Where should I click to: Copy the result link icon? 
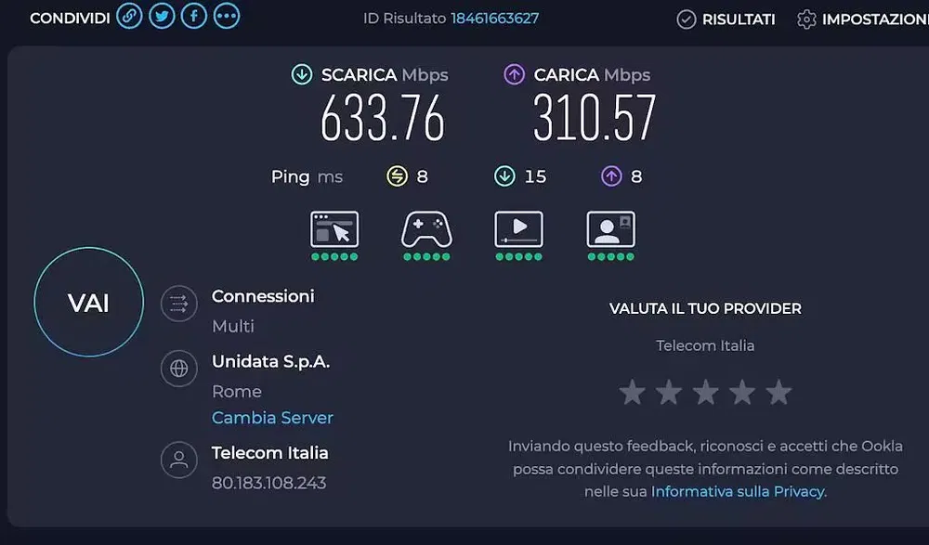pyautogui.click(x=129, y=16)
